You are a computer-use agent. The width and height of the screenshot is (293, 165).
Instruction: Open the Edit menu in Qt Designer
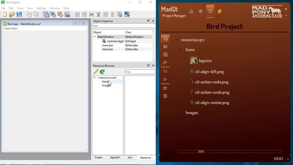click(x=11, y=8)
